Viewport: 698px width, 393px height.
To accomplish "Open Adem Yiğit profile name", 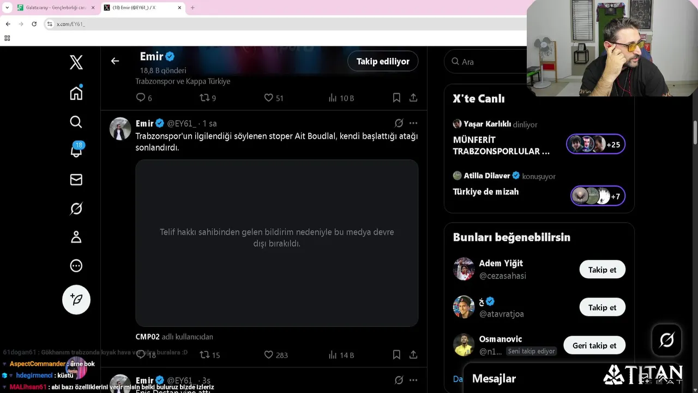I will pyautogui.click(x=501, y=263).
